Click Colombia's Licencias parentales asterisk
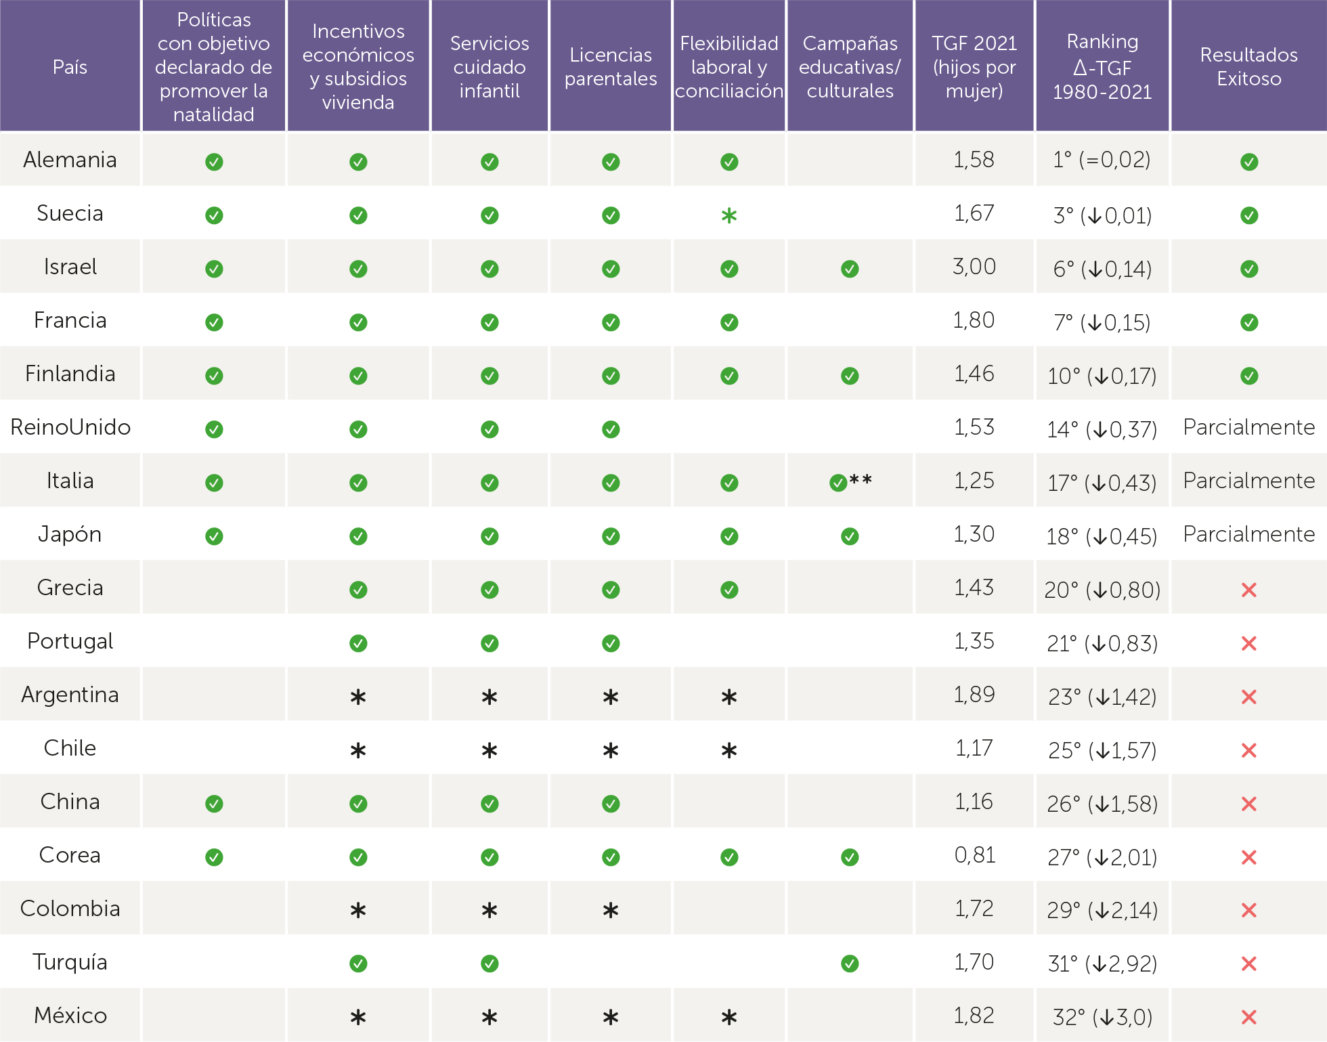 click(x=611, y=911)
